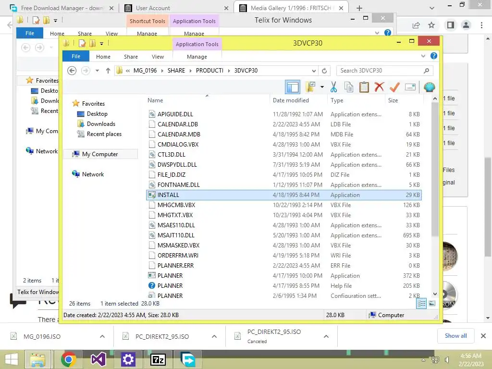Viewport: 492px width, 369px height.
Task: Click file list vertical scrollbar thumb
Action: [435, 170]
